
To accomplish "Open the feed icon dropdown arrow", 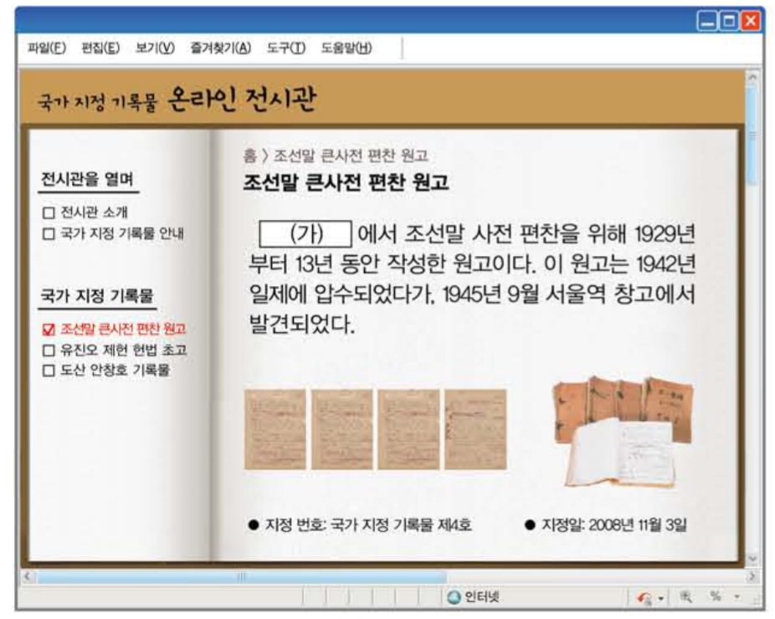I will [661, 596].
